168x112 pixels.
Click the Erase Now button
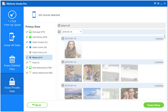(x=154, y=105)
